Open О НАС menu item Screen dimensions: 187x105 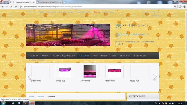click(46, 56)
